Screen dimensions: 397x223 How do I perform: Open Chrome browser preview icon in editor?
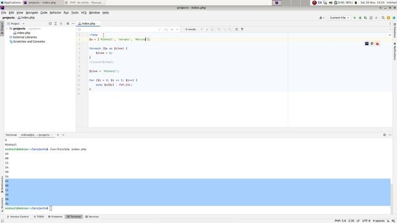[x=372, y=44]
